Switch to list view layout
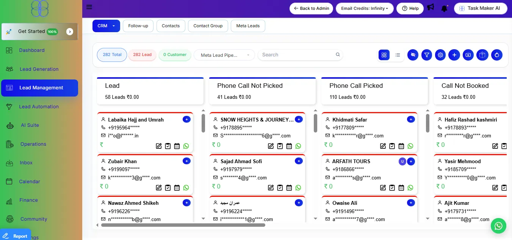 pyautogui.click(x=398, y=55)
